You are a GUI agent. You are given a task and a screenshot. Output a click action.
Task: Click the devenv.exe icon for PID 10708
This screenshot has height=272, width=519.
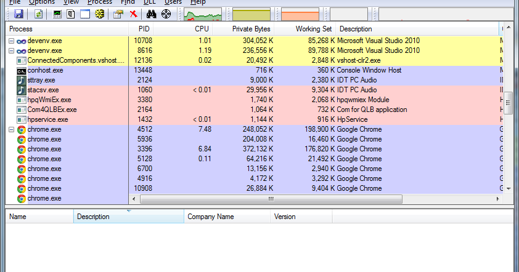(22, 41)
